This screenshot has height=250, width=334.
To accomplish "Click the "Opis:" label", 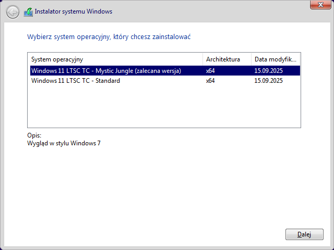I will point(34,135).
